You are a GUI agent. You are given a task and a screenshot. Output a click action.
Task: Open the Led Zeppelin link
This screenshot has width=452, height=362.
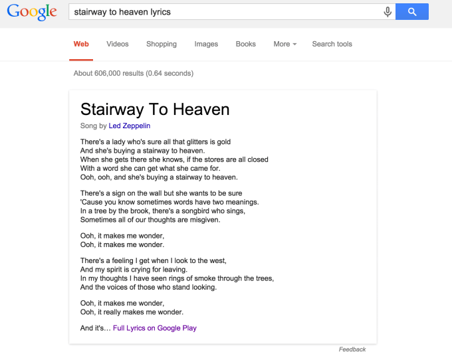(x=130, y=126)
